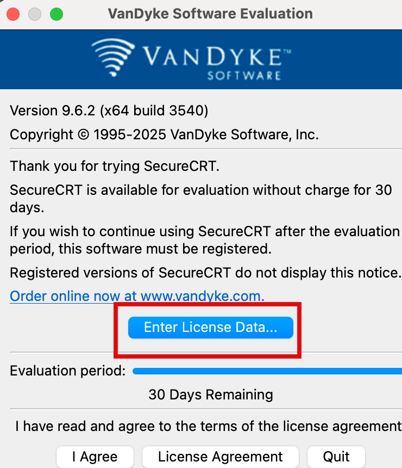Open the License Agreement
The width and height of the screenshot is (402, 468).
[x=220, y=457]
